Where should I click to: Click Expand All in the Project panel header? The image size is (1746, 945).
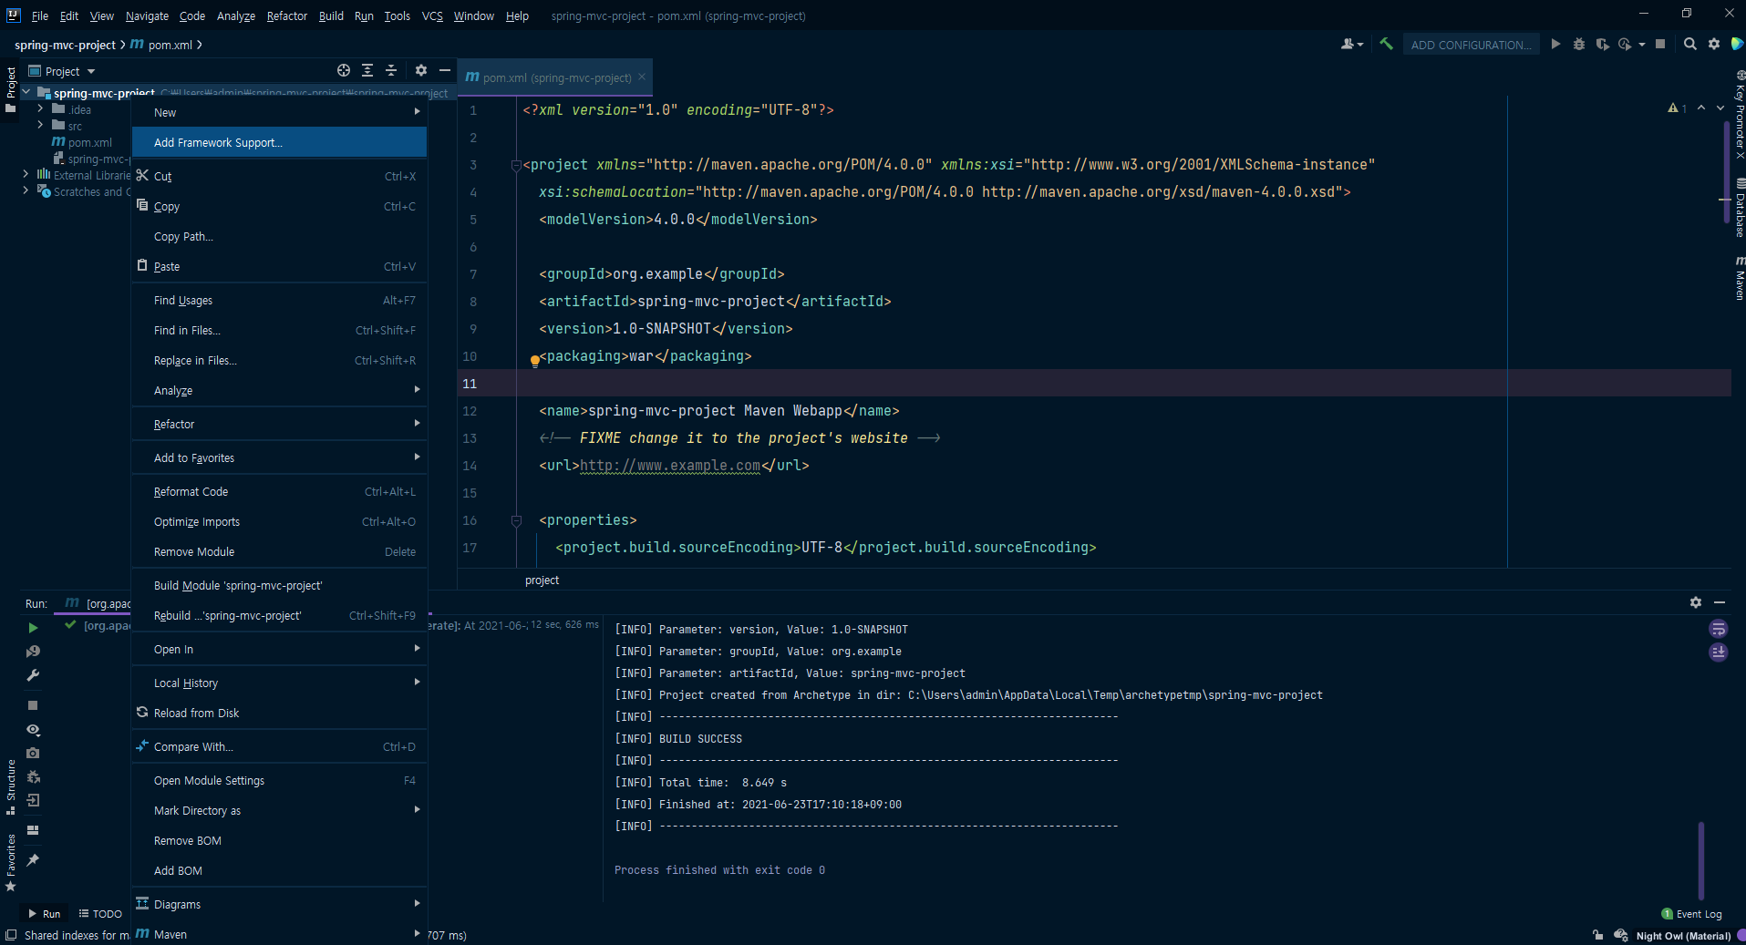pos(367,70)
